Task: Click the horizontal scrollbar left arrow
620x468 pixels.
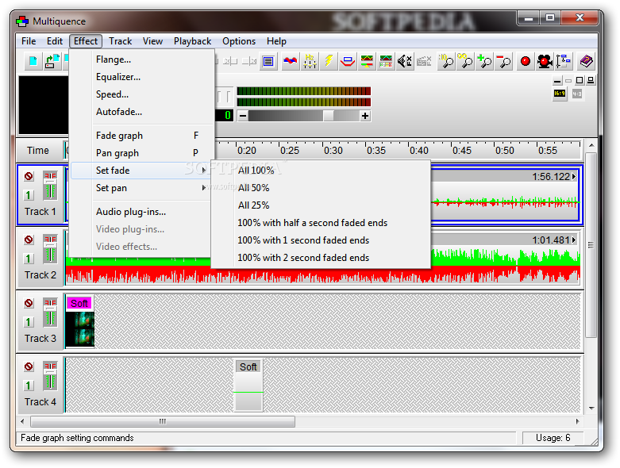Action: tap(22, 421)
